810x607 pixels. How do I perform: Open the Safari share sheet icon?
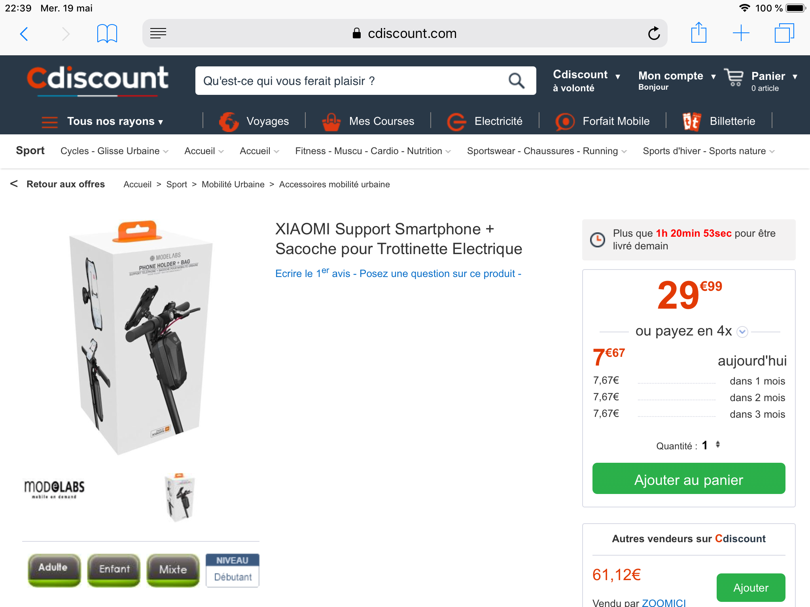tap(698, 33)
